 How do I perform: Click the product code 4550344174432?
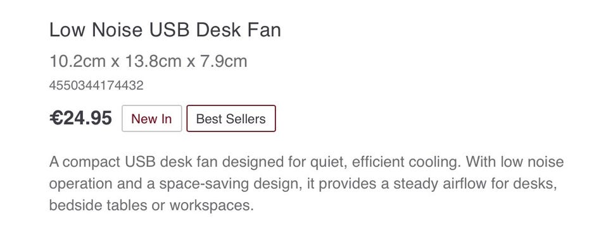coord(96,85)
